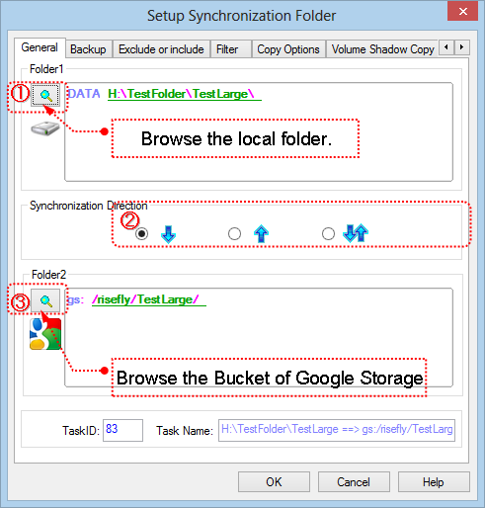Screen dimensions: 485x508
Task: Click the Cancel button
Action: 354,482
